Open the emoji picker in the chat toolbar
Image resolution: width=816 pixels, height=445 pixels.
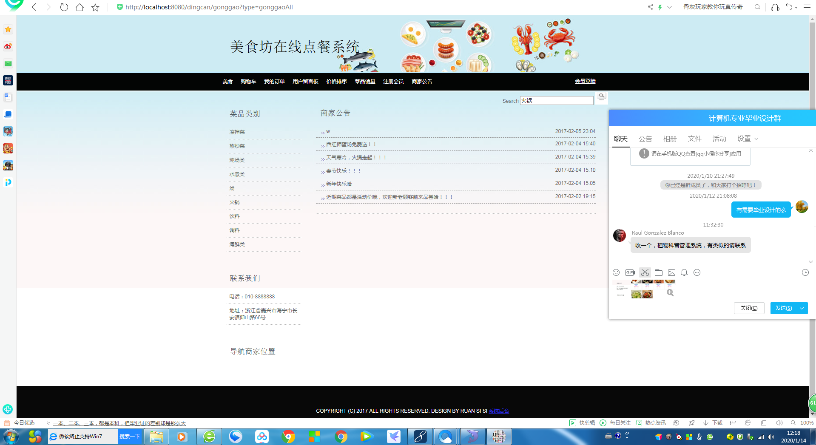pos(616,272)
